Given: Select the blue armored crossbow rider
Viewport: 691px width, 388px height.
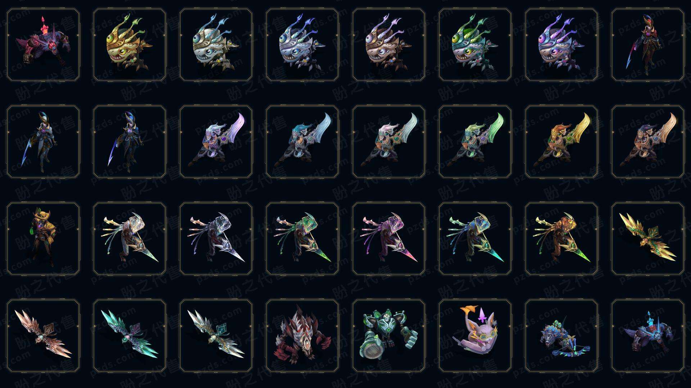Looking at the screenshot, I should 561,336.
